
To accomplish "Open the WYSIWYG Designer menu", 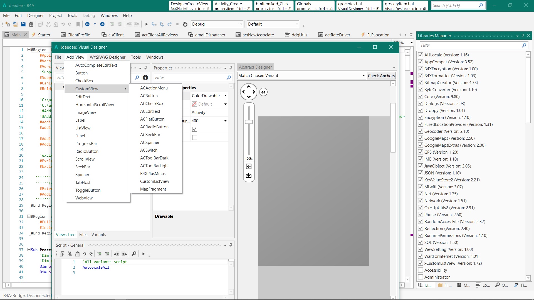I will point(107,57).
